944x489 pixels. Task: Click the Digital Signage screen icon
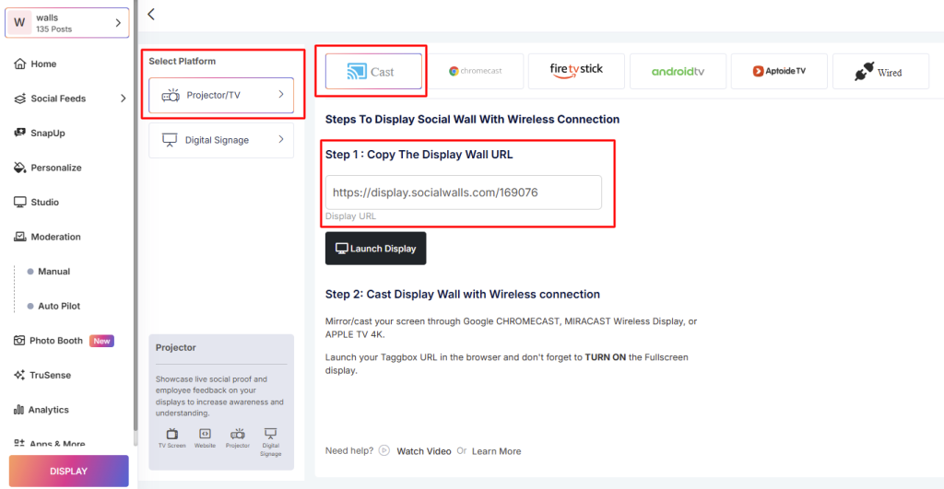tap(170, 140)
